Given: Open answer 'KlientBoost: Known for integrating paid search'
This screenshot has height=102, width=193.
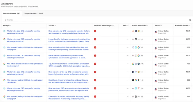Looking at the screenshot, I should coord(69,81).
